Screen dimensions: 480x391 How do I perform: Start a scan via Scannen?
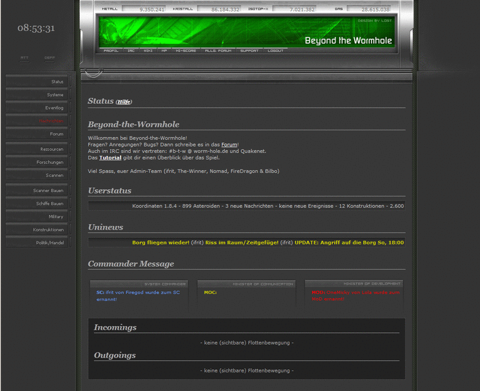point(54,175)
